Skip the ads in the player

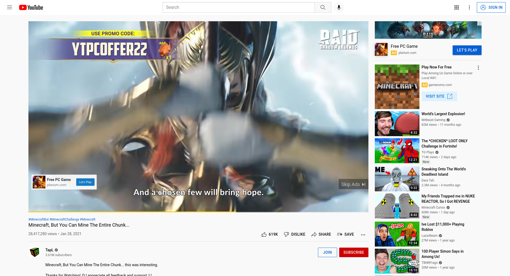(353, 184)
